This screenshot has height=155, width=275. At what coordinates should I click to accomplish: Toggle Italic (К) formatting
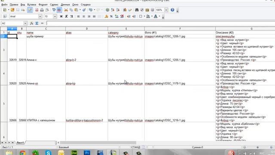click(x=67, y=16)
